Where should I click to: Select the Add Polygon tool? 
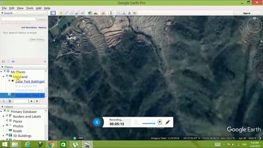[x=66, y=13]
